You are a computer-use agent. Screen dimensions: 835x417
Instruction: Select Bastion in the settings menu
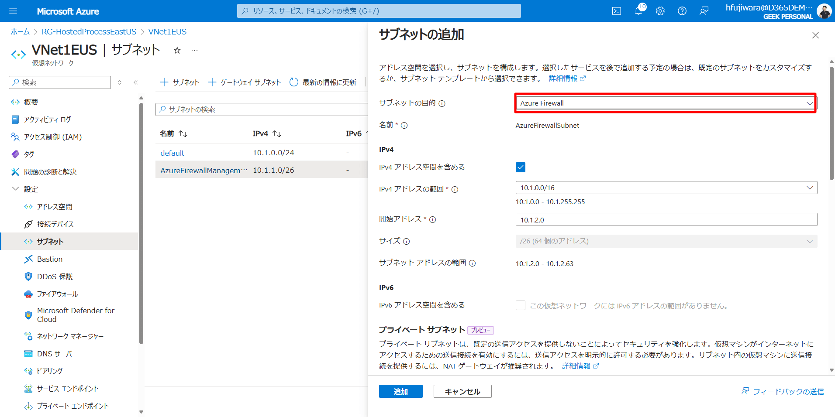point(49,259)
